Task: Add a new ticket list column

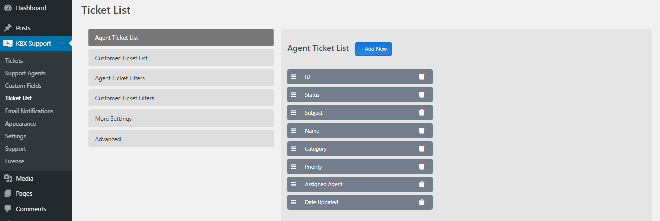Action: [374, 49]
